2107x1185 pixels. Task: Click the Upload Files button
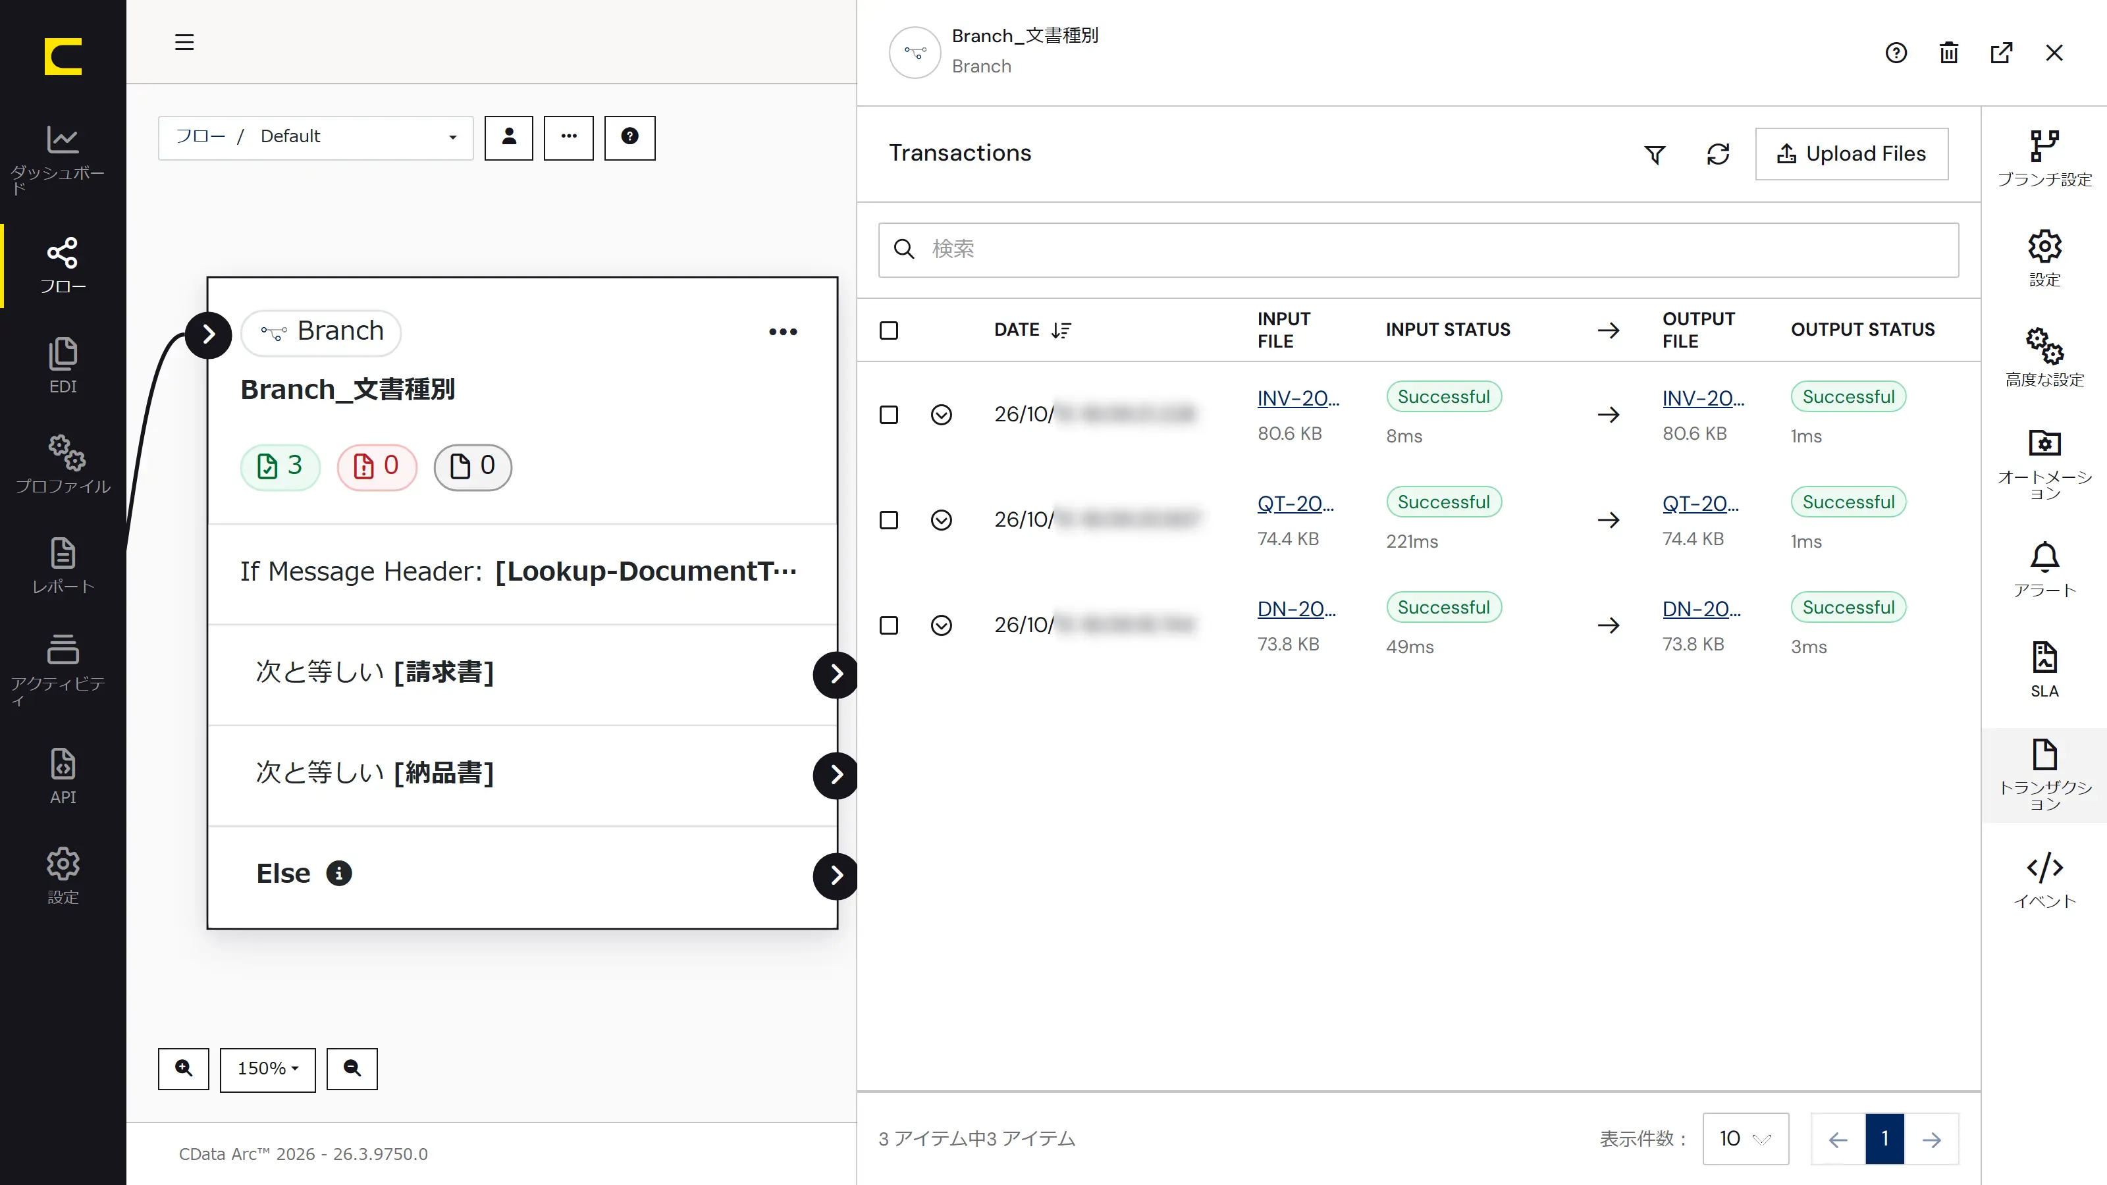pyautogui.click(x=1851, y=154)
